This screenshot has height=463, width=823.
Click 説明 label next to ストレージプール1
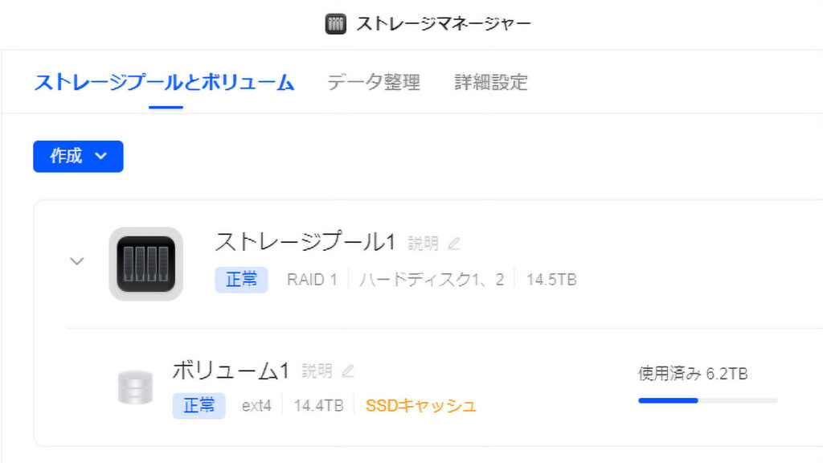(x=423, y=244)
